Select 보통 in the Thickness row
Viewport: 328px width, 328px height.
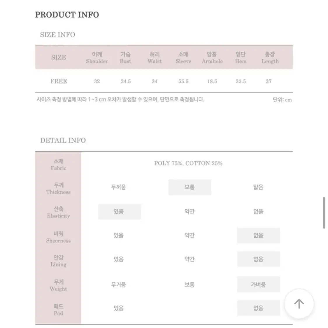click(190, 187)
